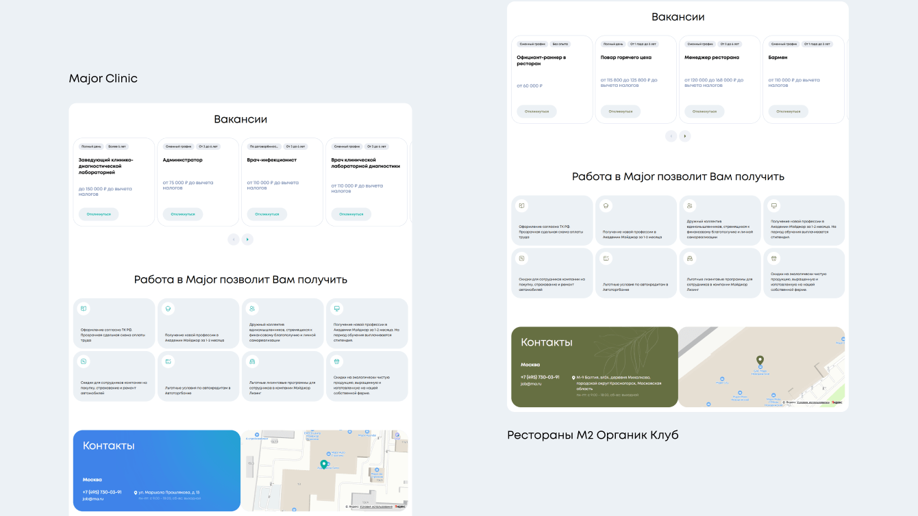Click the people icon on the restaurant panel's Дружный коллектив card

(690, 205)
